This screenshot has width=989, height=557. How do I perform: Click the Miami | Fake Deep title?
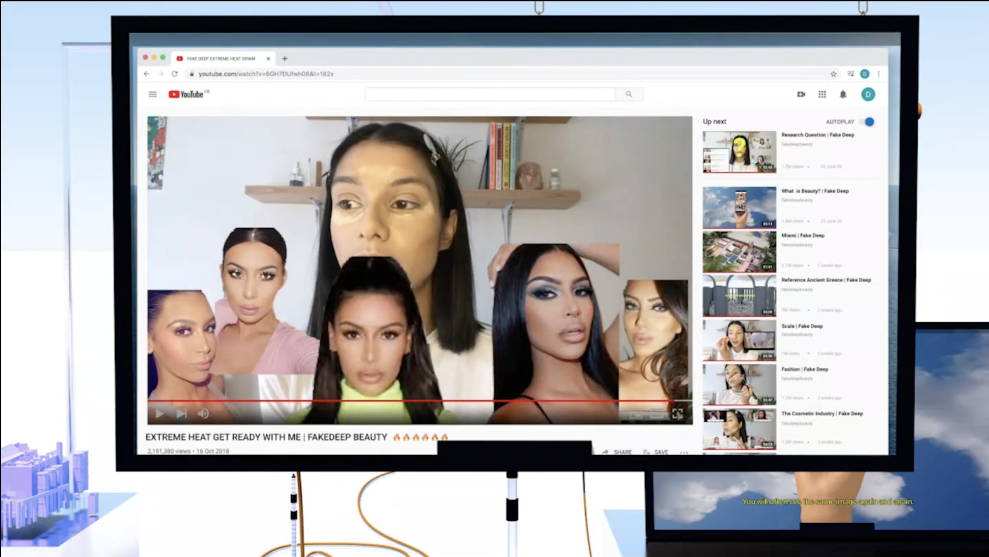(803, 235)
